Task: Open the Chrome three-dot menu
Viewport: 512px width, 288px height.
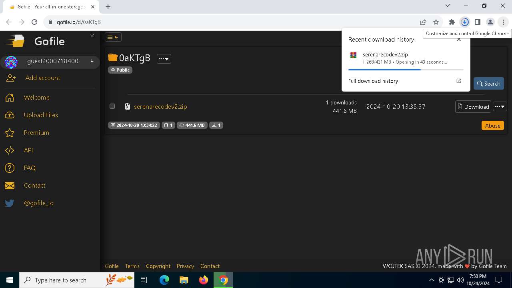Action: click(x=503, y=22)
